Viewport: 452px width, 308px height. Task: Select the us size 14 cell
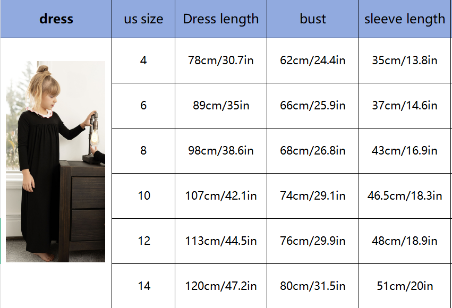(144, 286)
